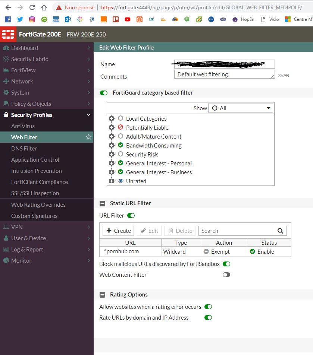Toggle FortiGuard category based filter
This screenshot has width=313, height=355.
tap(104, 93)
